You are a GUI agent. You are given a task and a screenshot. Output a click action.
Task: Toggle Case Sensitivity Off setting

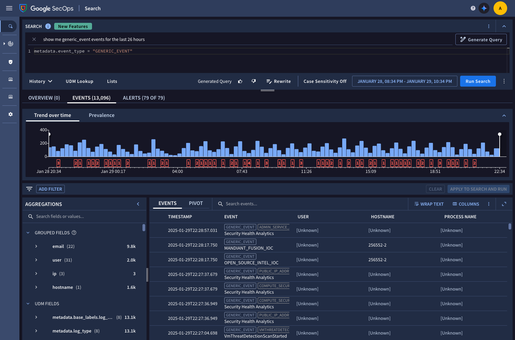[325, 81]
